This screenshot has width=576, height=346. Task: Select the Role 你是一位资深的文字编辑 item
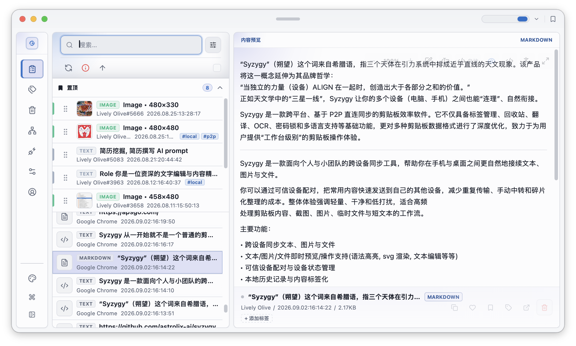pos(137,178)
